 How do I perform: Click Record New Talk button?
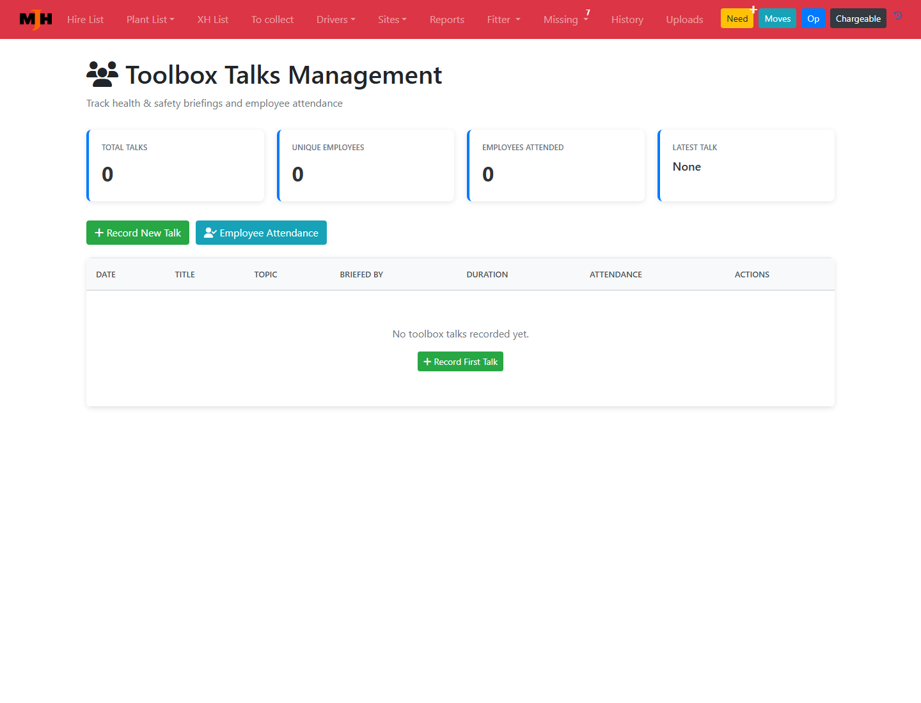point(138,233)
